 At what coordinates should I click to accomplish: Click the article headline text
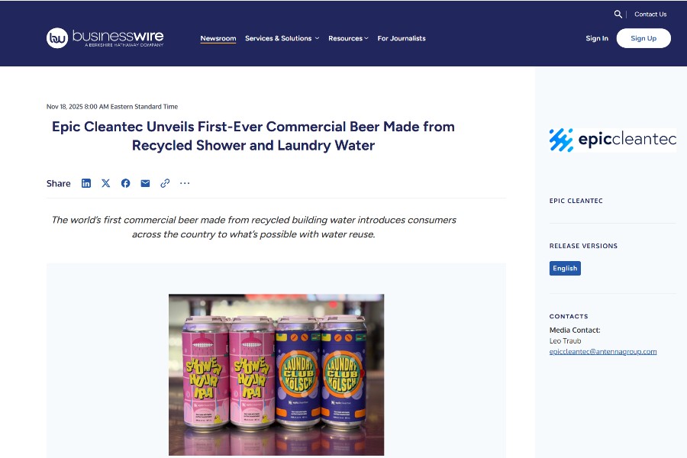pyautogui.click(x=253, y=136)
